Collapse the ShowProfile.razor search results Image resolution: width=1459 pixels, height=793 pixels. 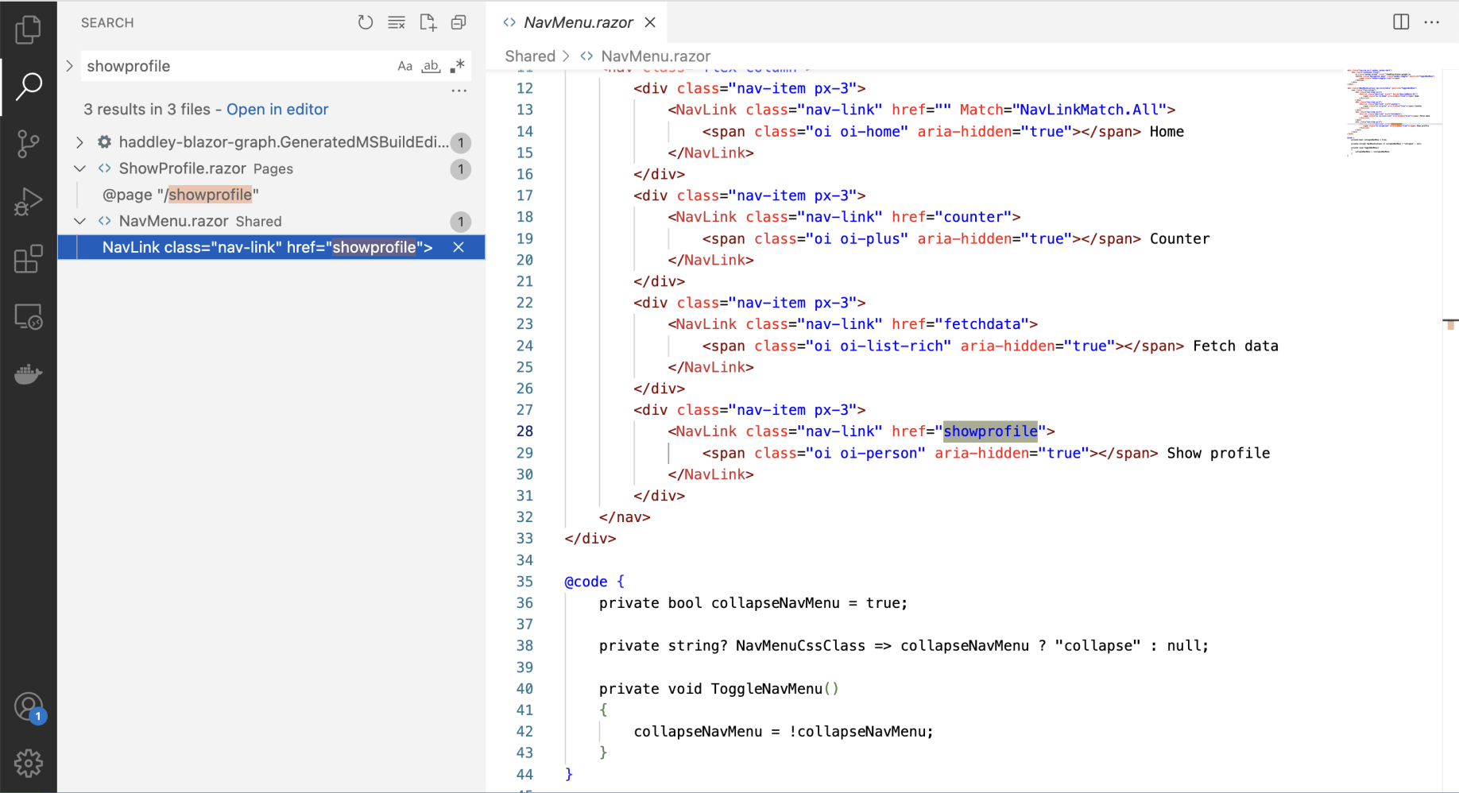click(79, 168)
